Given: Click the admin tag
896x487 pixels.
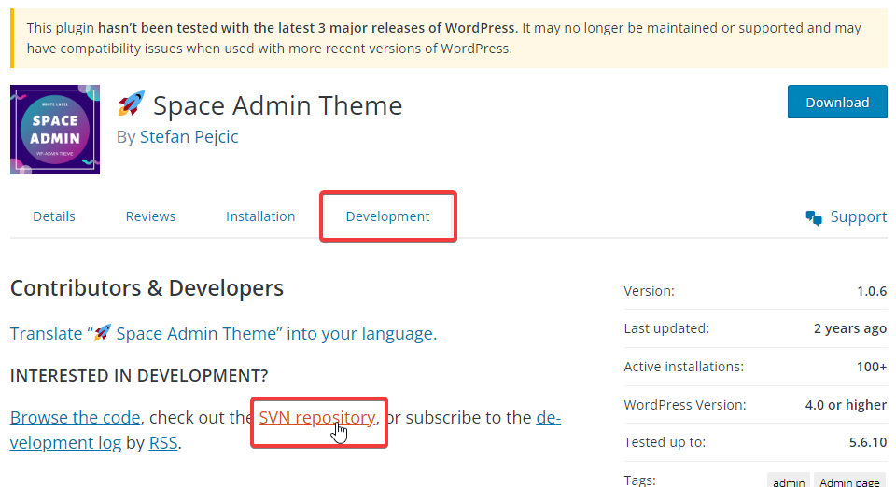Looking at the screenshot, I should tap(789, 481).
